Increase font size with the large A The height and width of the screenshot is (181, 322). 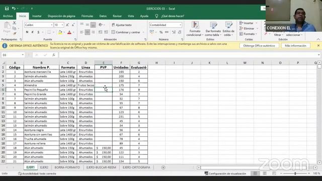pyautogui.click(x=67, y=25)
